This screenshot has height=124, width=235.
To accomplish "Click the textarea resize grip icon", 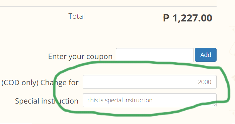I will tap(214, 105).
